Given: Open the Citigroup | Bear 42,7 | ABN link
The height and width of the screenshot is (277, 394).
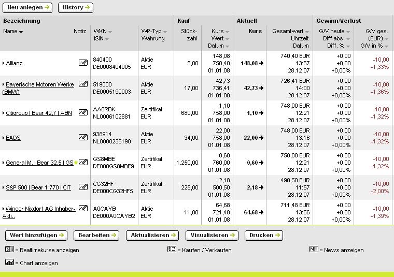Looking at the screenshot, I should coord(39,113).
